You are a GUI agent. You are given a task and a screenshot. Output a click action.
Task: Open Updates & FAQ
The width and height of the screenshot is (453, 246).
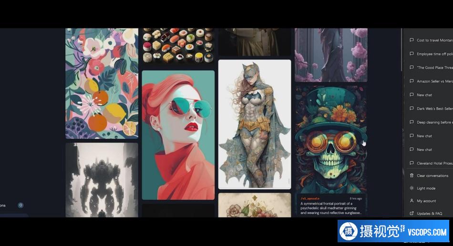(429, 214)
